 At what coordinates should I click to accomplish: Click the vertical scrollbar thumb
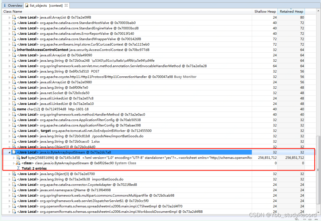pos(318,171)
